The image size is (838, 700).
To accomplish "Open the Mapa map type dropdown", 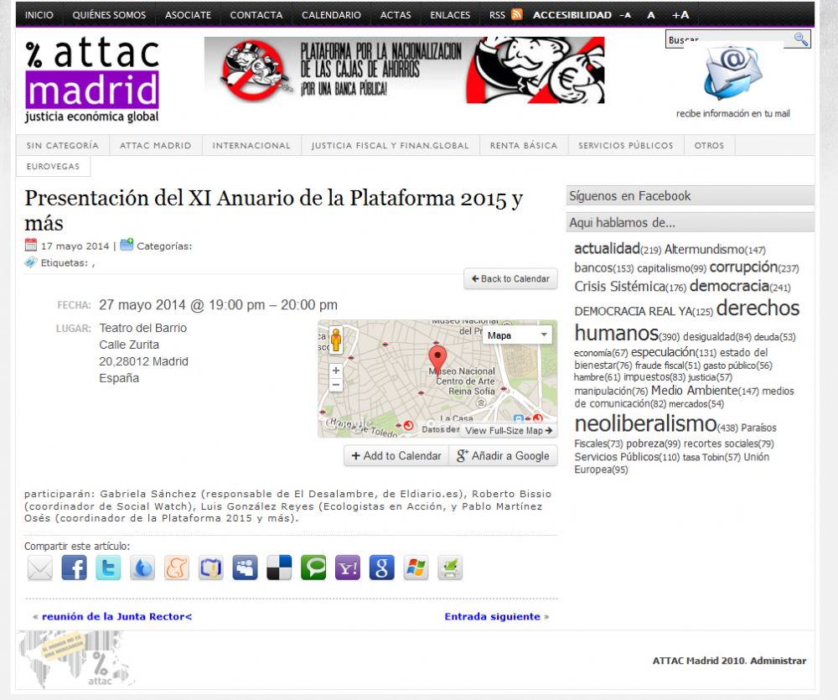I will [x=517, y=335].
